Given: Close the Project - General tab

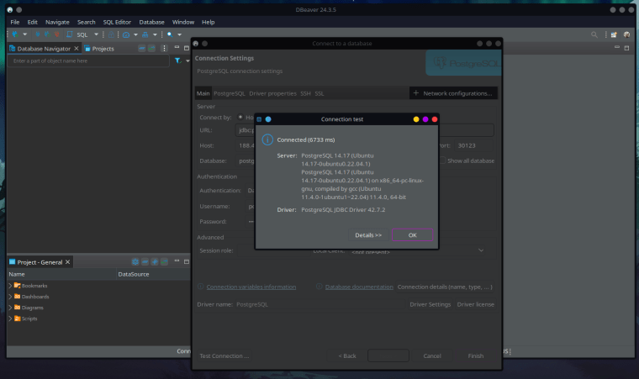Looking at the screenshot, I should (67, 262).
